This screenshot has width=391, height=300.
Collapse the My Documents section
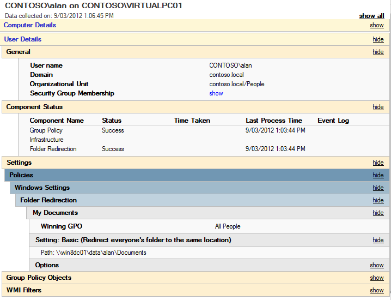pos(378,213)
